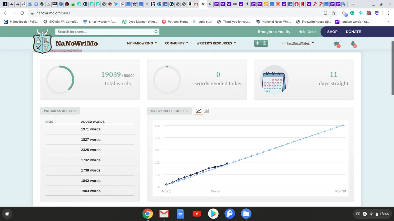
Task: Bookmark this page with the star
Action: coord(334,13)
